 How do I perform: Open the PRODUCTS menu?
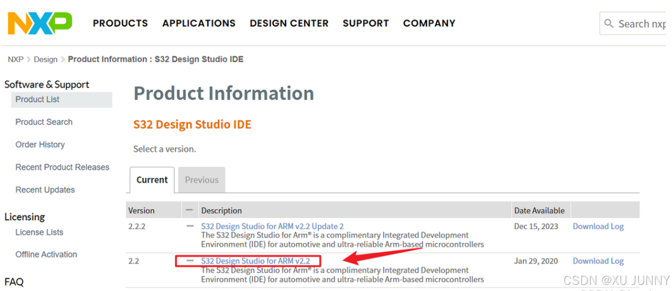click(x=120, y=23)
